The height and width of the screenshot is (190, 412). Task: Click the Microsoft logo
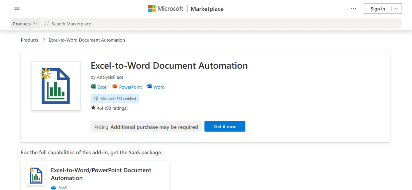165,8
